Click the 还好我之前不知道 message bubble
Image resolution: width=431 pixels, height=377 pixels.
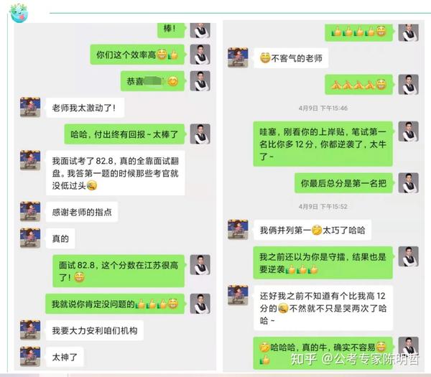coord(323,308)
